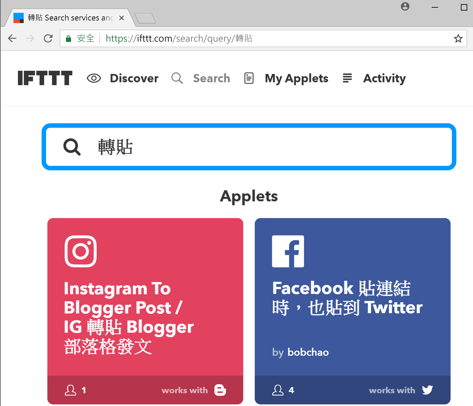Image resolution: width=473 pixels, height=406 pixels.
Task: Open a new browser tab
Action: pos(146,18)
